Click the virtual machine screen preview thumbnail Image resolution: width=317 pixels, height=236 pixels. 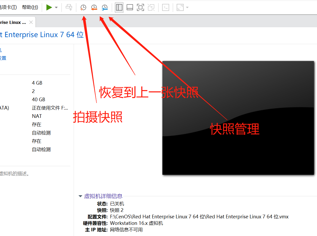[238, 118]
